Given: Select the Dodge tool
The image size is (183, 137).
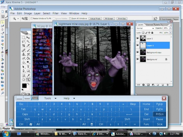Looking at the screenshot, I should [x=28, y=62].
